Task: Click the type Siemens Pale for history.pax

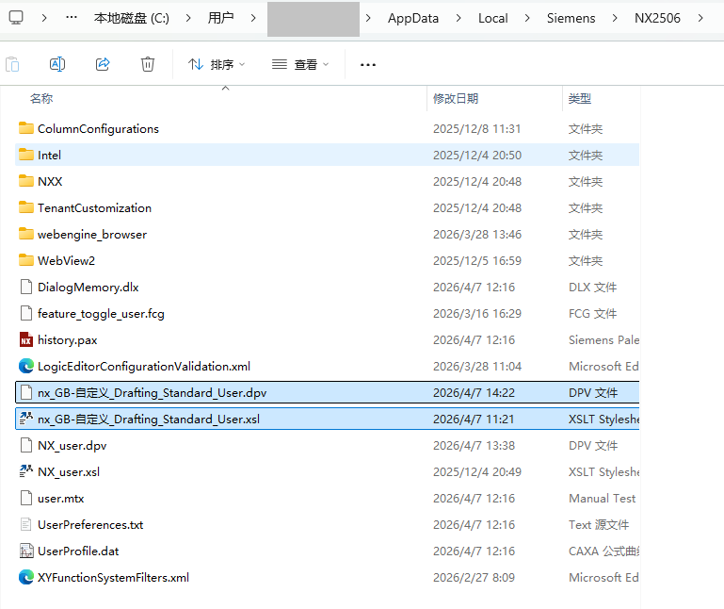Action: click(603, 340)
